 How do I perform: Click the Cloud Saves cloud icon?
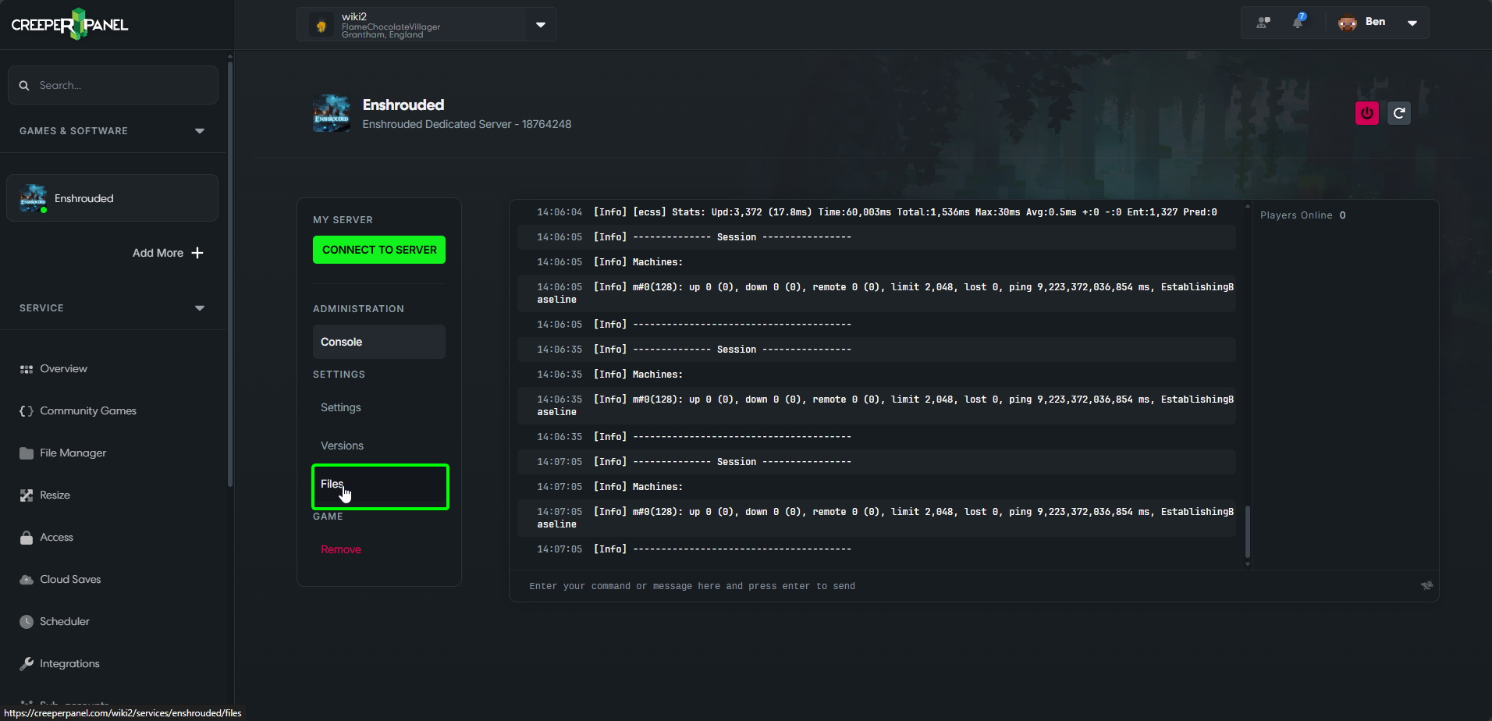click(27, 580)
